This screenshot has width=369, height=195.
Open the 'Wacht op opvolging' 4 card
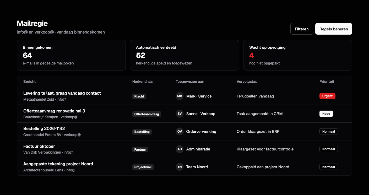pyautogui.click(x=298, y=55)
